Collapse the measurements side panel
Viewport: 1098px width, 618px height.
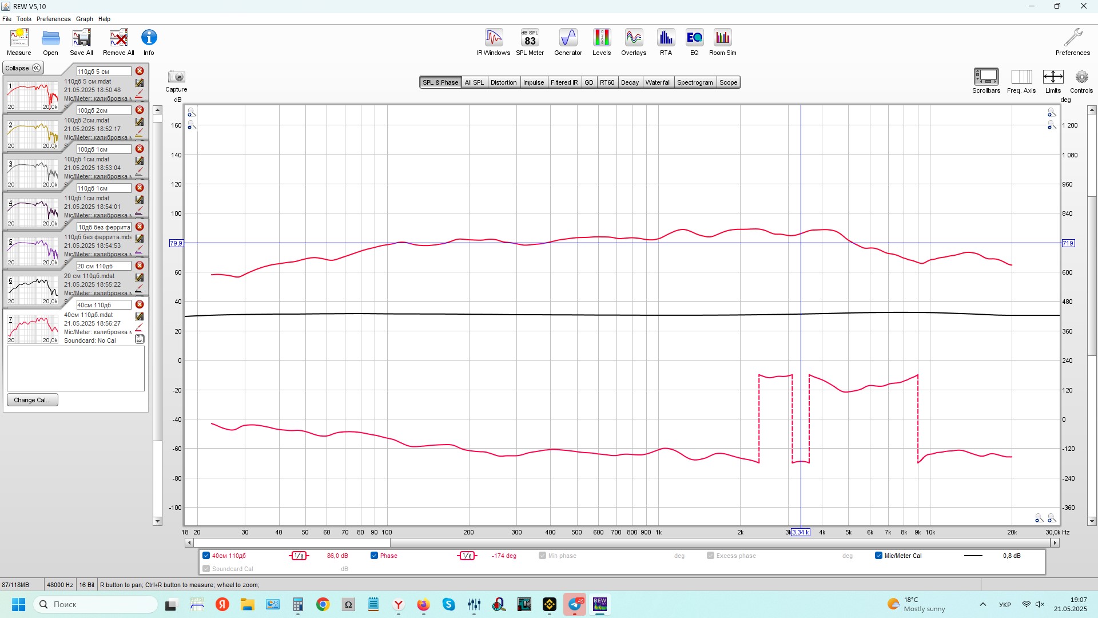23,68
